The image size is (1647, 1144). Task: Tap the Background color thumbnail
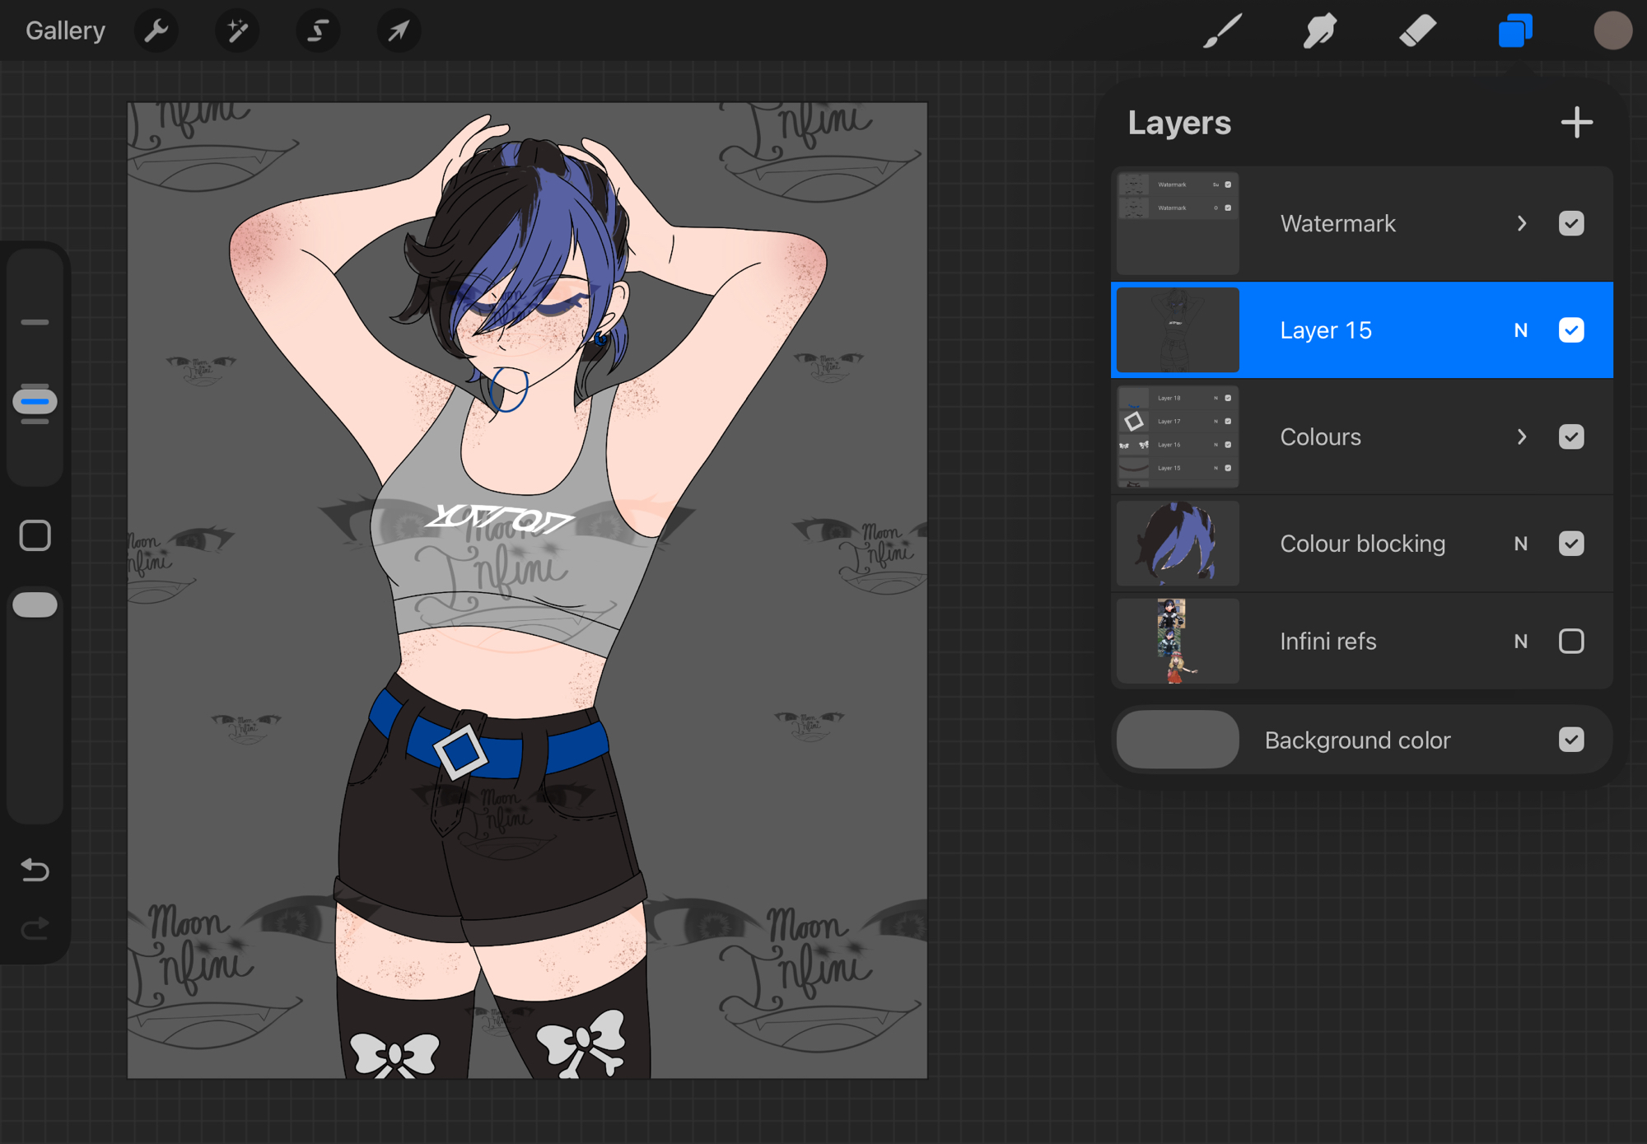(x=1177, y=740)
